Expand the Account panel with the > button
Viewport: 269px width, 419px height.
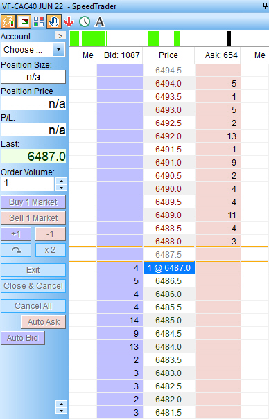click(x=60, y=36)
